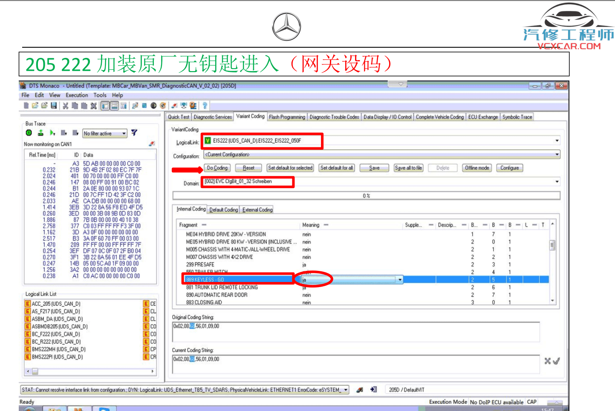615x411 pixels.
Task: Open the LogicalLink dropdown
Action: [x=556, y=141]
